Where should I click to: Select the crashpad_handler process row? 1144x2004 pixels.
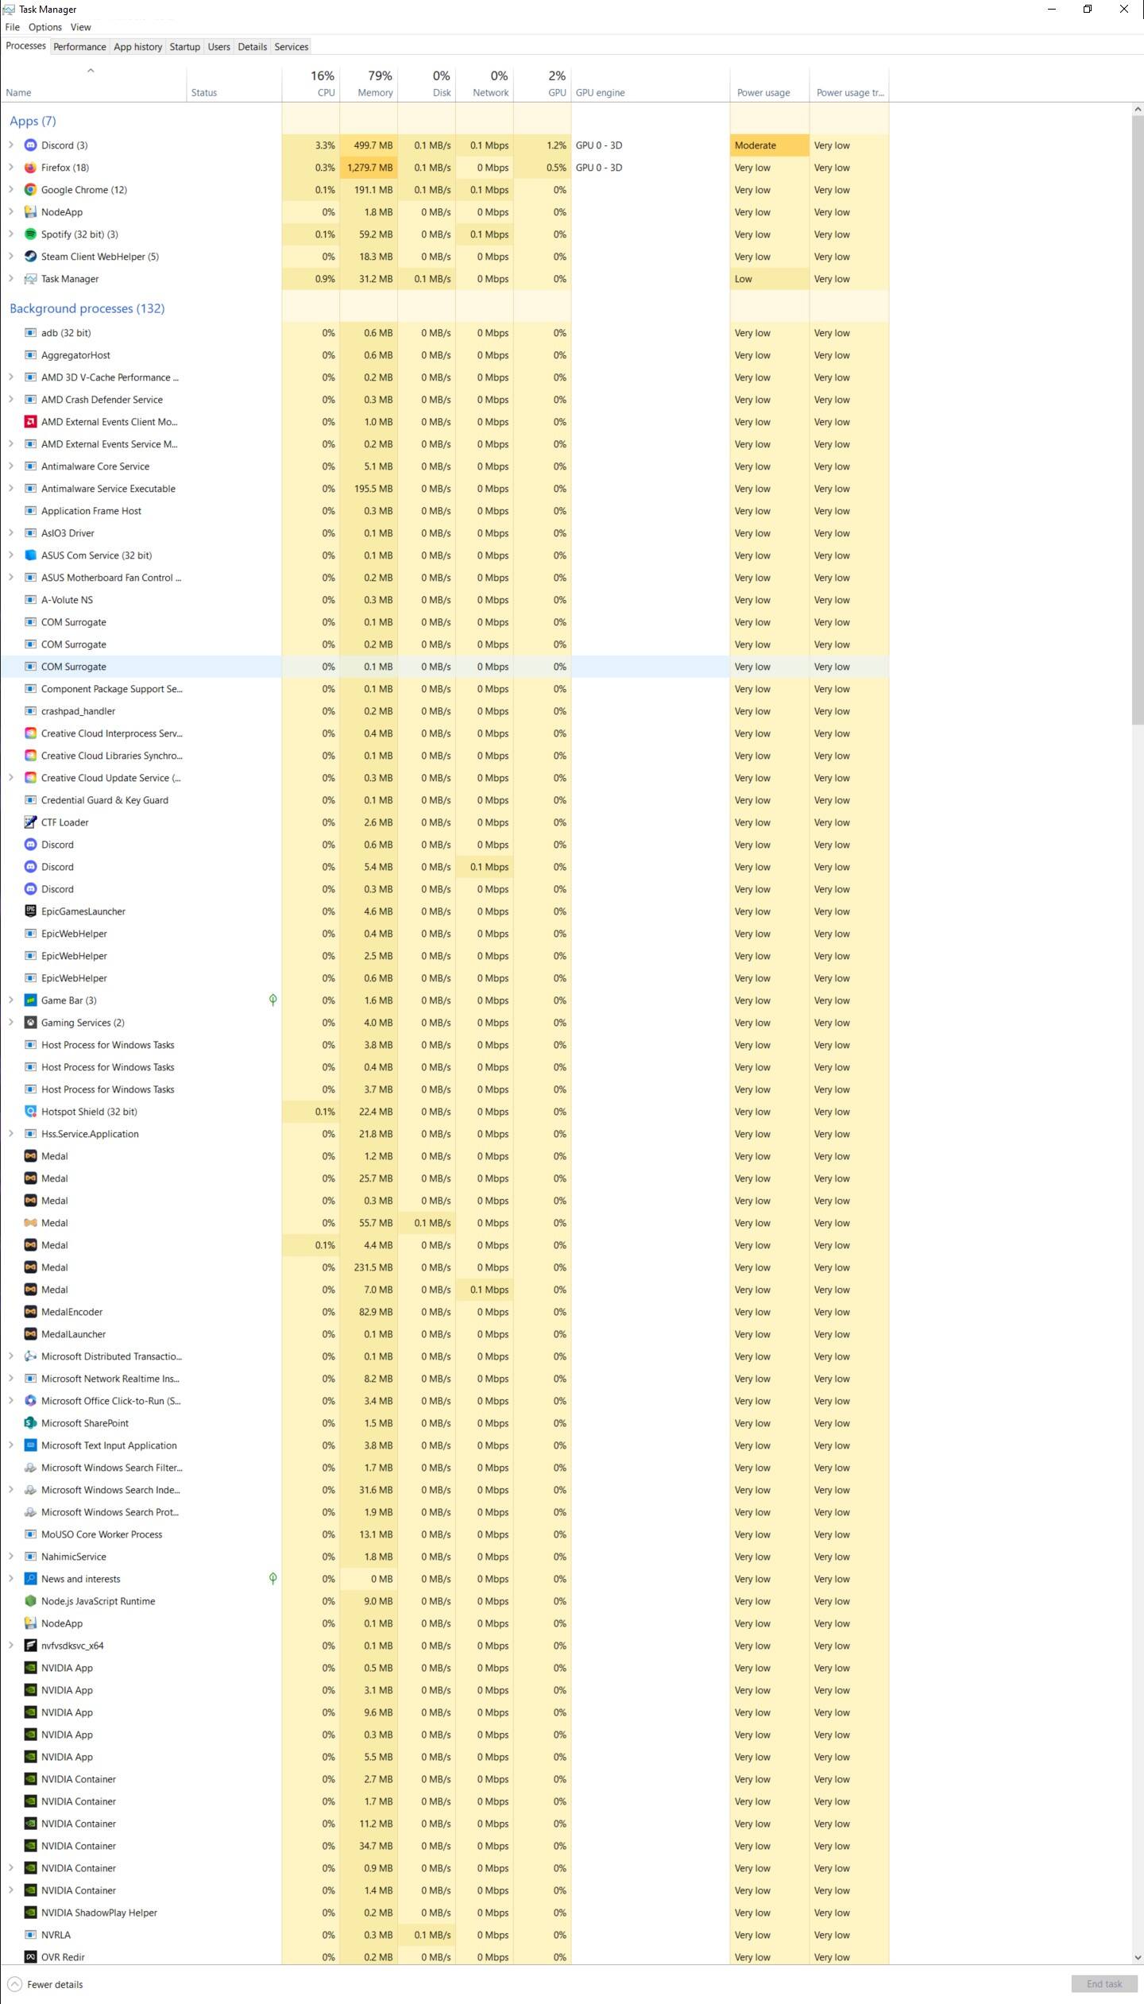[x=445, y=711]
